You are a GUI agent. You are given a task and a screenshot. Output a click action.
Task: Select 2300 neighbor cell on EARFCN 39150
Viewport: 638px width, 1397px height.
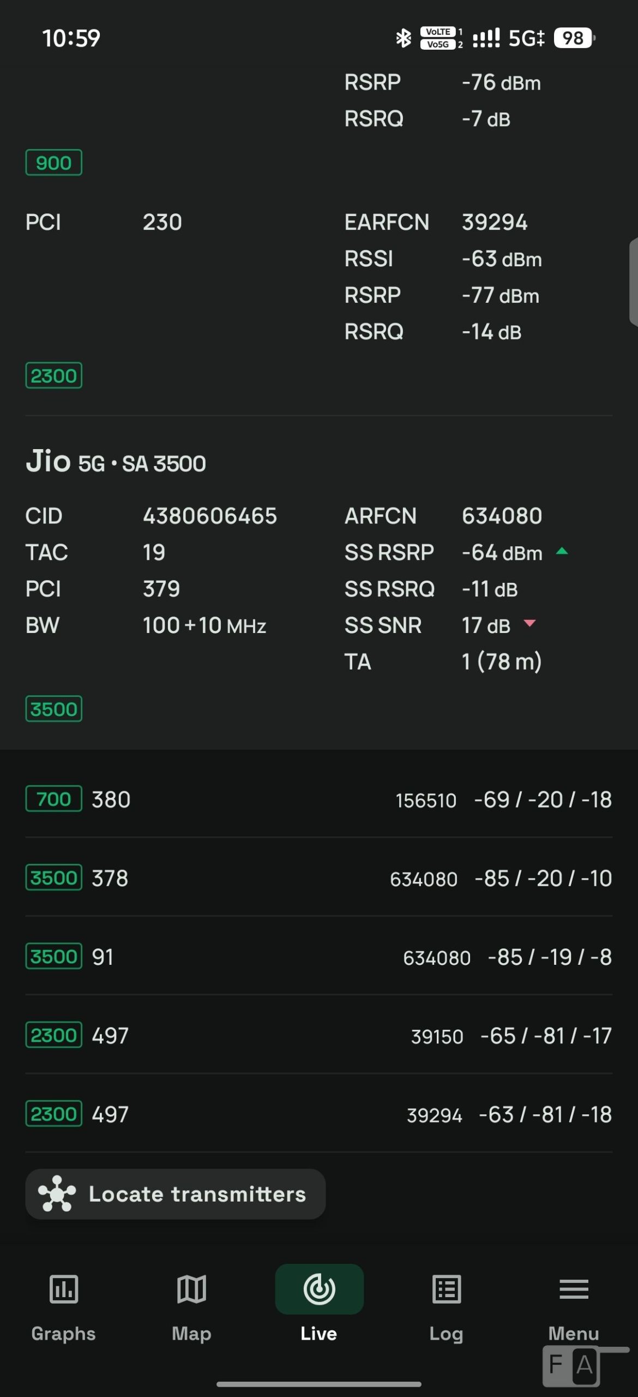[x=319, y=1035]
